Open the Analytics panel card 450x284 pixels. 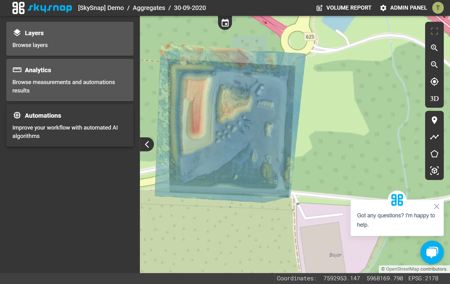pos(70,80)
